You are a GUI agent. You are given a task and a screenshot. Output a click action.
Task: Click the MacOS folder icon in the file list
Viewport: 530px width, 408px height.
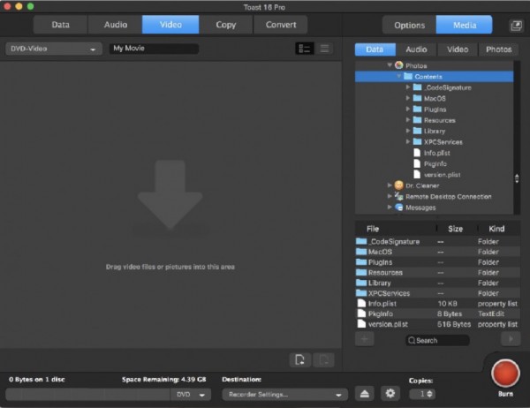click(361, 252)
